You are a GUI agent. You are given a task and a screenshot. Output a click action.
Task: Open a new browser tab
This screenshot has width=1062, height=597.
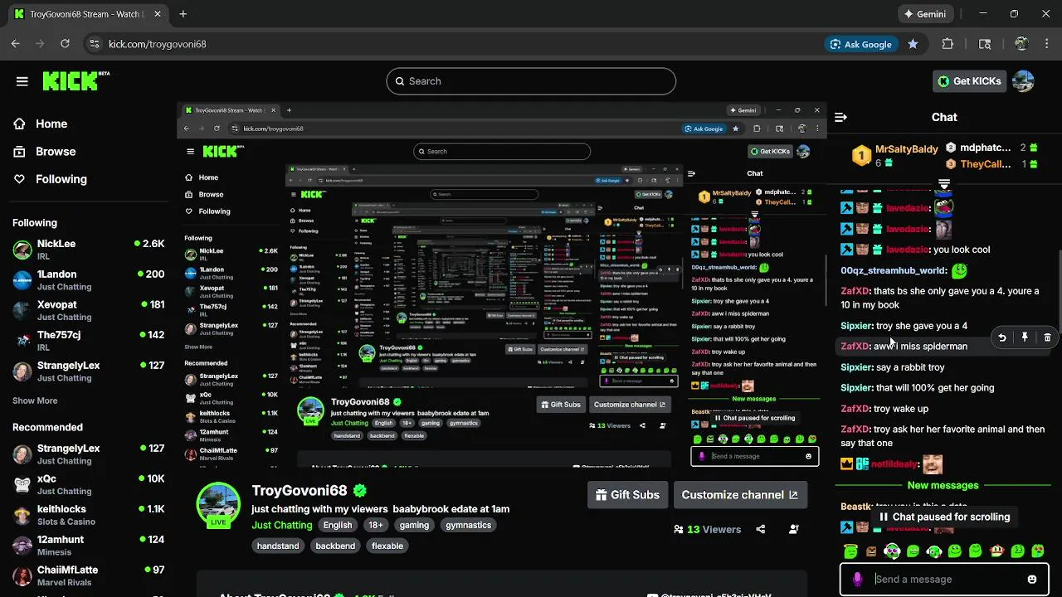[x=183, y=14]
